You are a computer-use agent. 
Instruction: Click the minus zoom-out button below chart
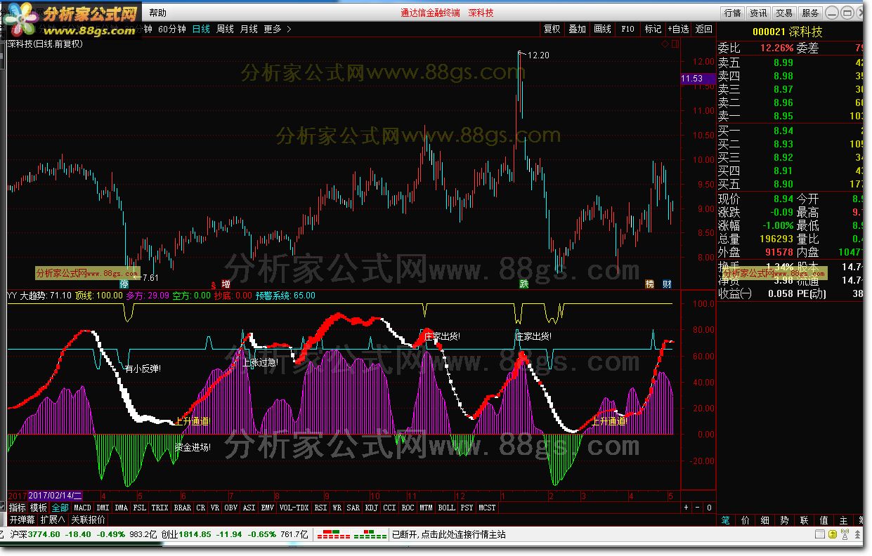coord(698,508)
